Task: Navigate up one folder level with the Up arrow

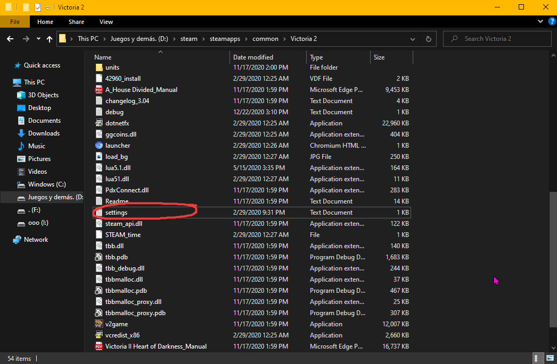Action: (x=50, y=39)
